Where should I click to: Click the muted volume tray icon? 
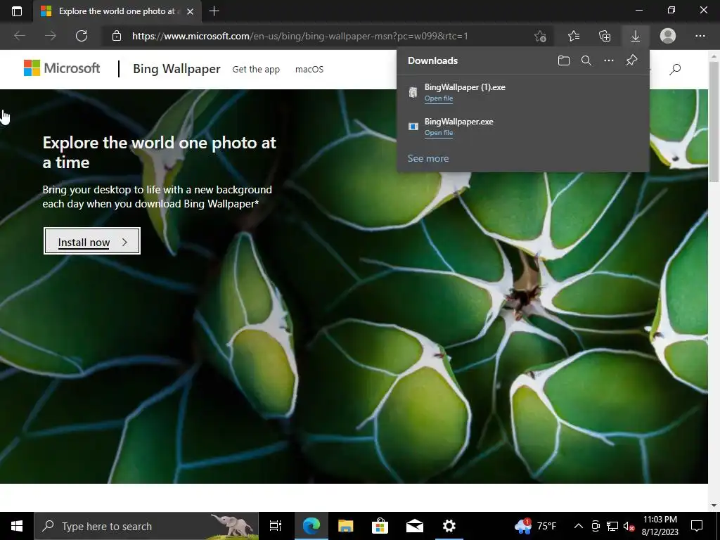[629, 526]
